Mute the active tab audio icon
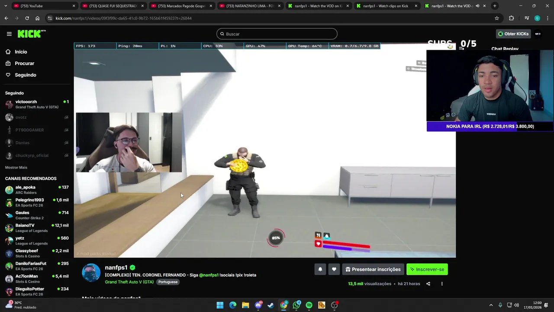 tap(477, 6)
